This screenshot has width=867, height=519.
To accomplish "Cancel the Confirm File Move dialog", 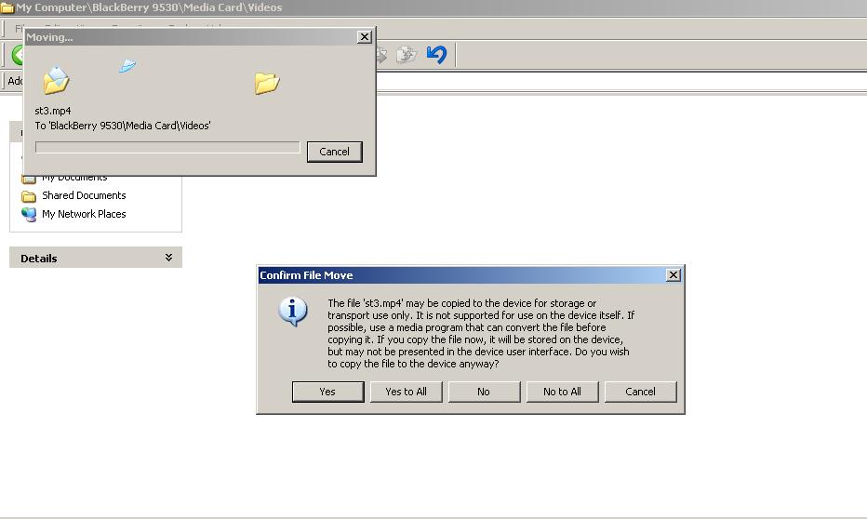I will [x=640, y=392].
